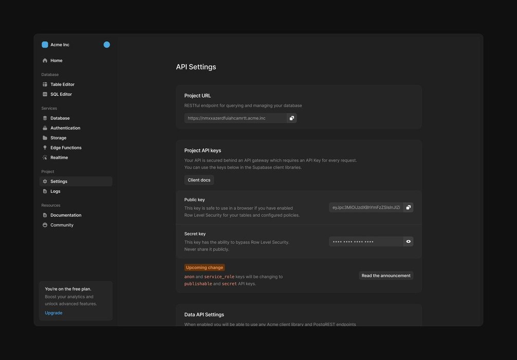Click the blue user avatar circle
The width and height of the screenshot is (517, 360).
tap(107, 45)
